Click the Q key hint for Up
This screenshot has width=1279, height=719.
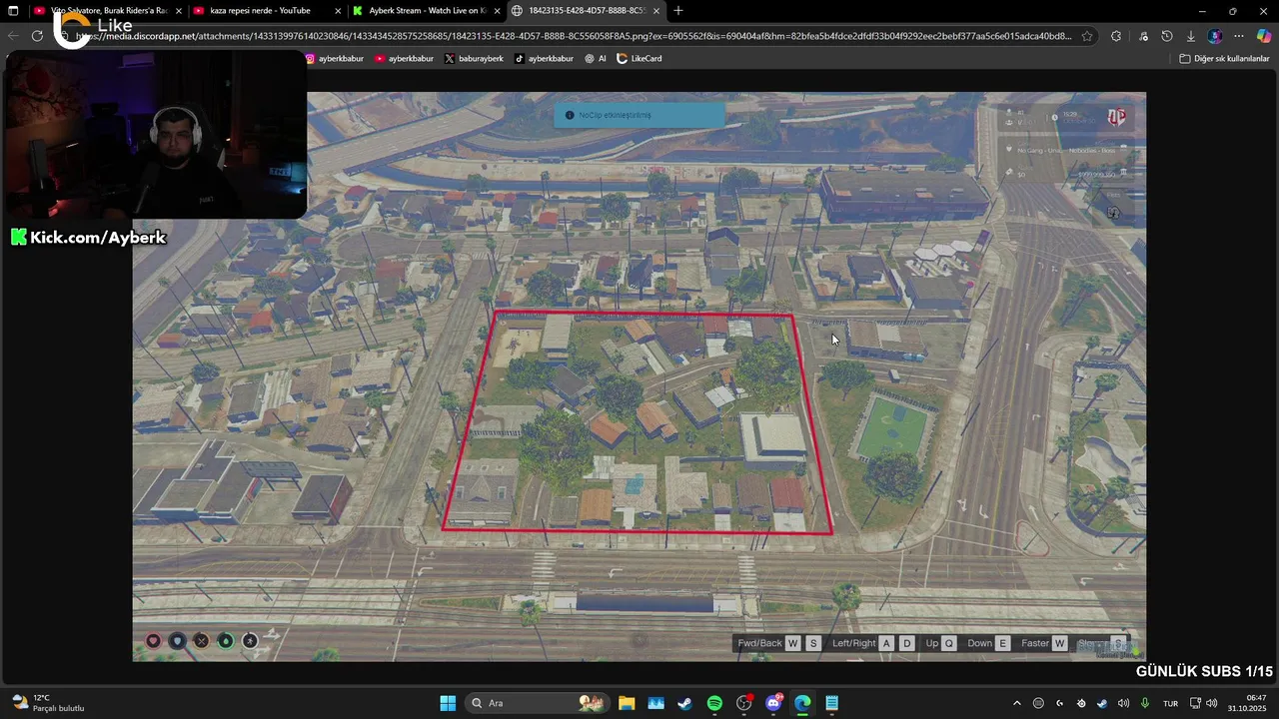[x=949, y=643]
